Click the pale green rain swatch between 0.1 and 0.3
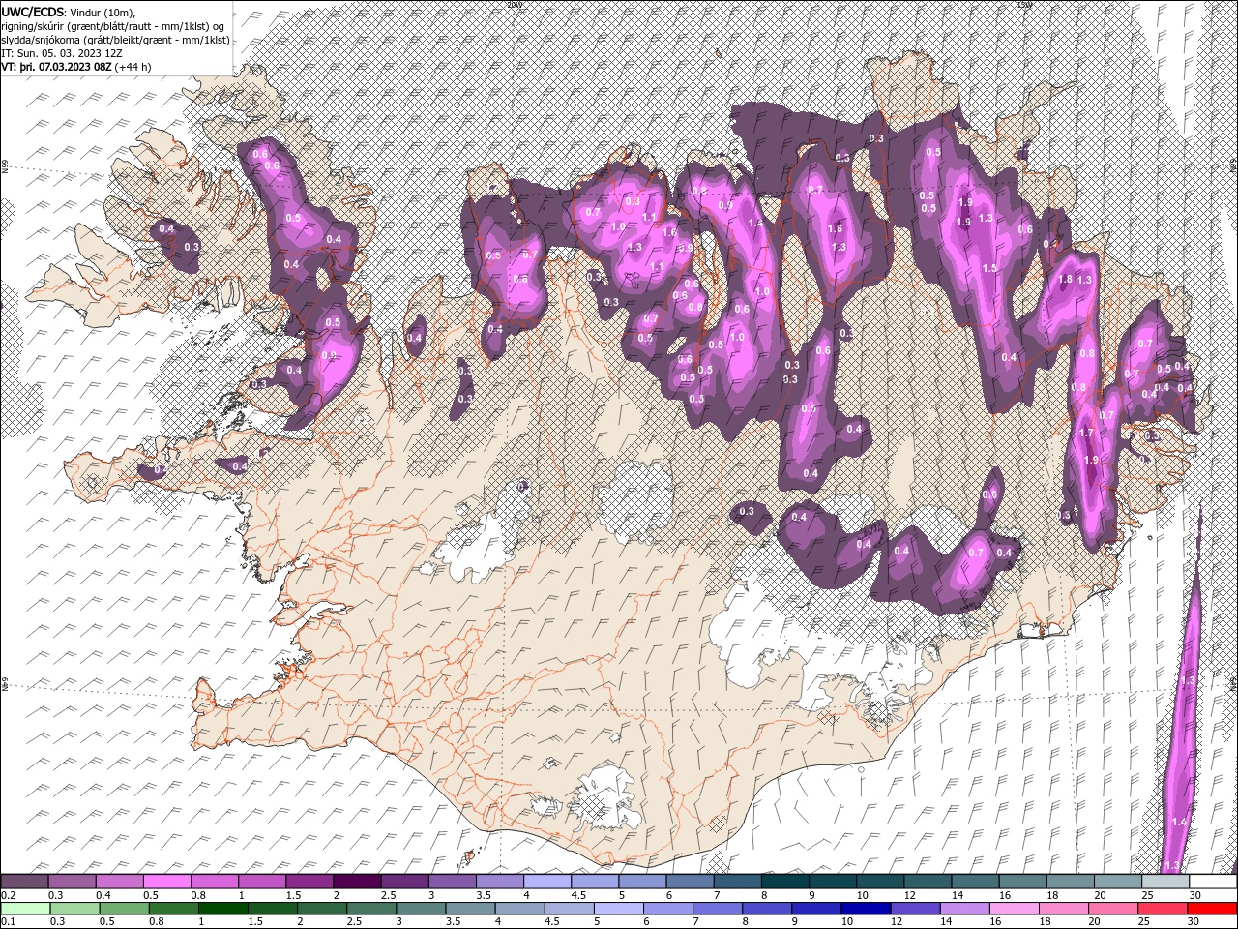The image size is (1238, 929). point(25,909)
